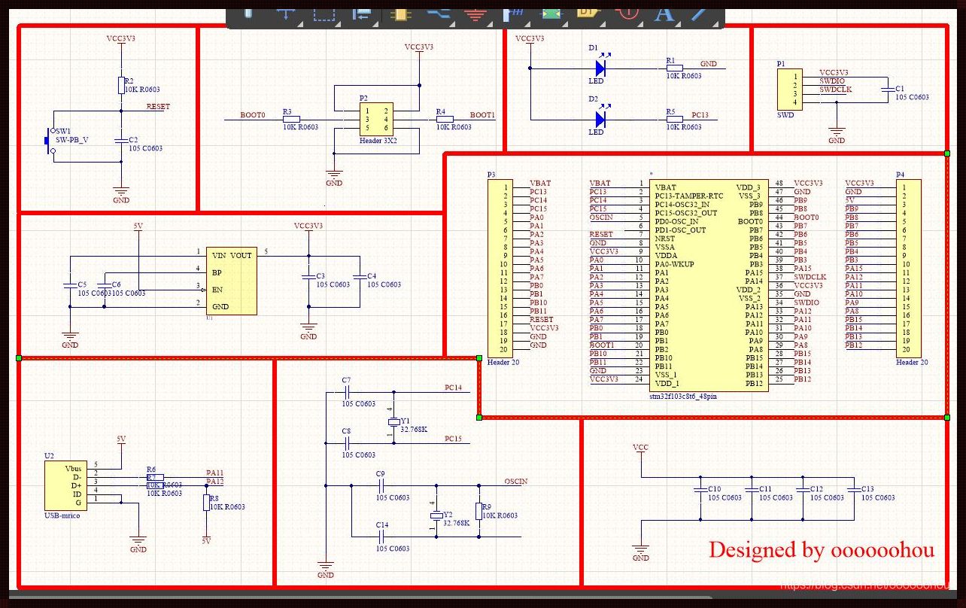Click the 'PA12' net label near R7
This screenshot has height=608, width=966.
click(x=215, y=481)
